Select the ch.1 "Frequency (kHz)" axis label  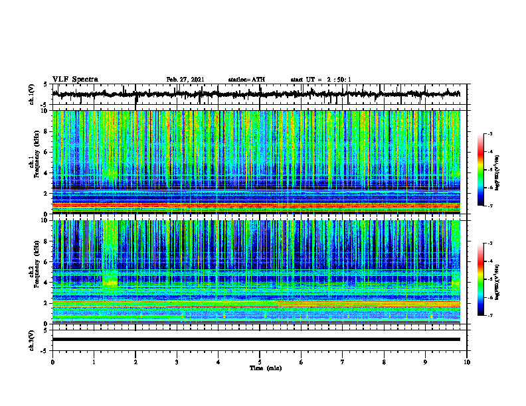(37, 155)
